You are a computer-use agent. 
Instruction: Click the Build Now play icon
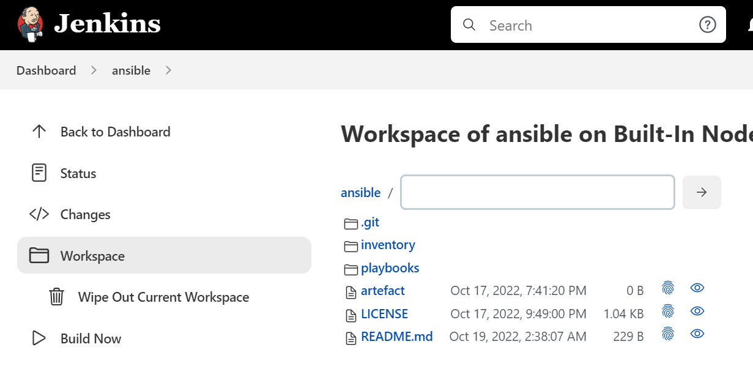click(39, 338)
